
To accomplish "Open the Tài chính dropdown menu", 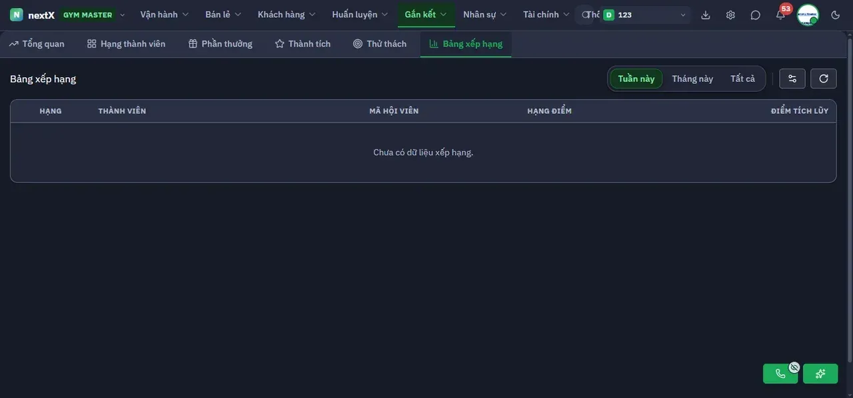I will coord(546,15).
